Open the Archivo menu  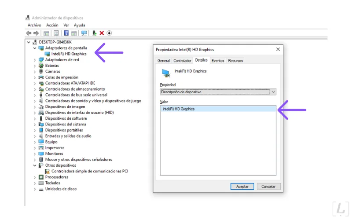34,26
